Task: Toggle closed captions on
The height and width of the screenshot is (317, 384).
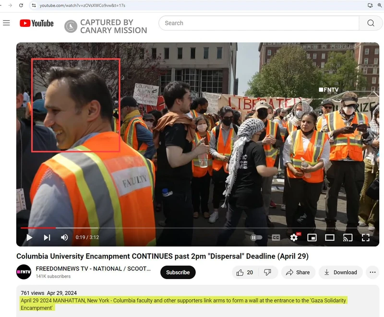Action: [276, 237]
